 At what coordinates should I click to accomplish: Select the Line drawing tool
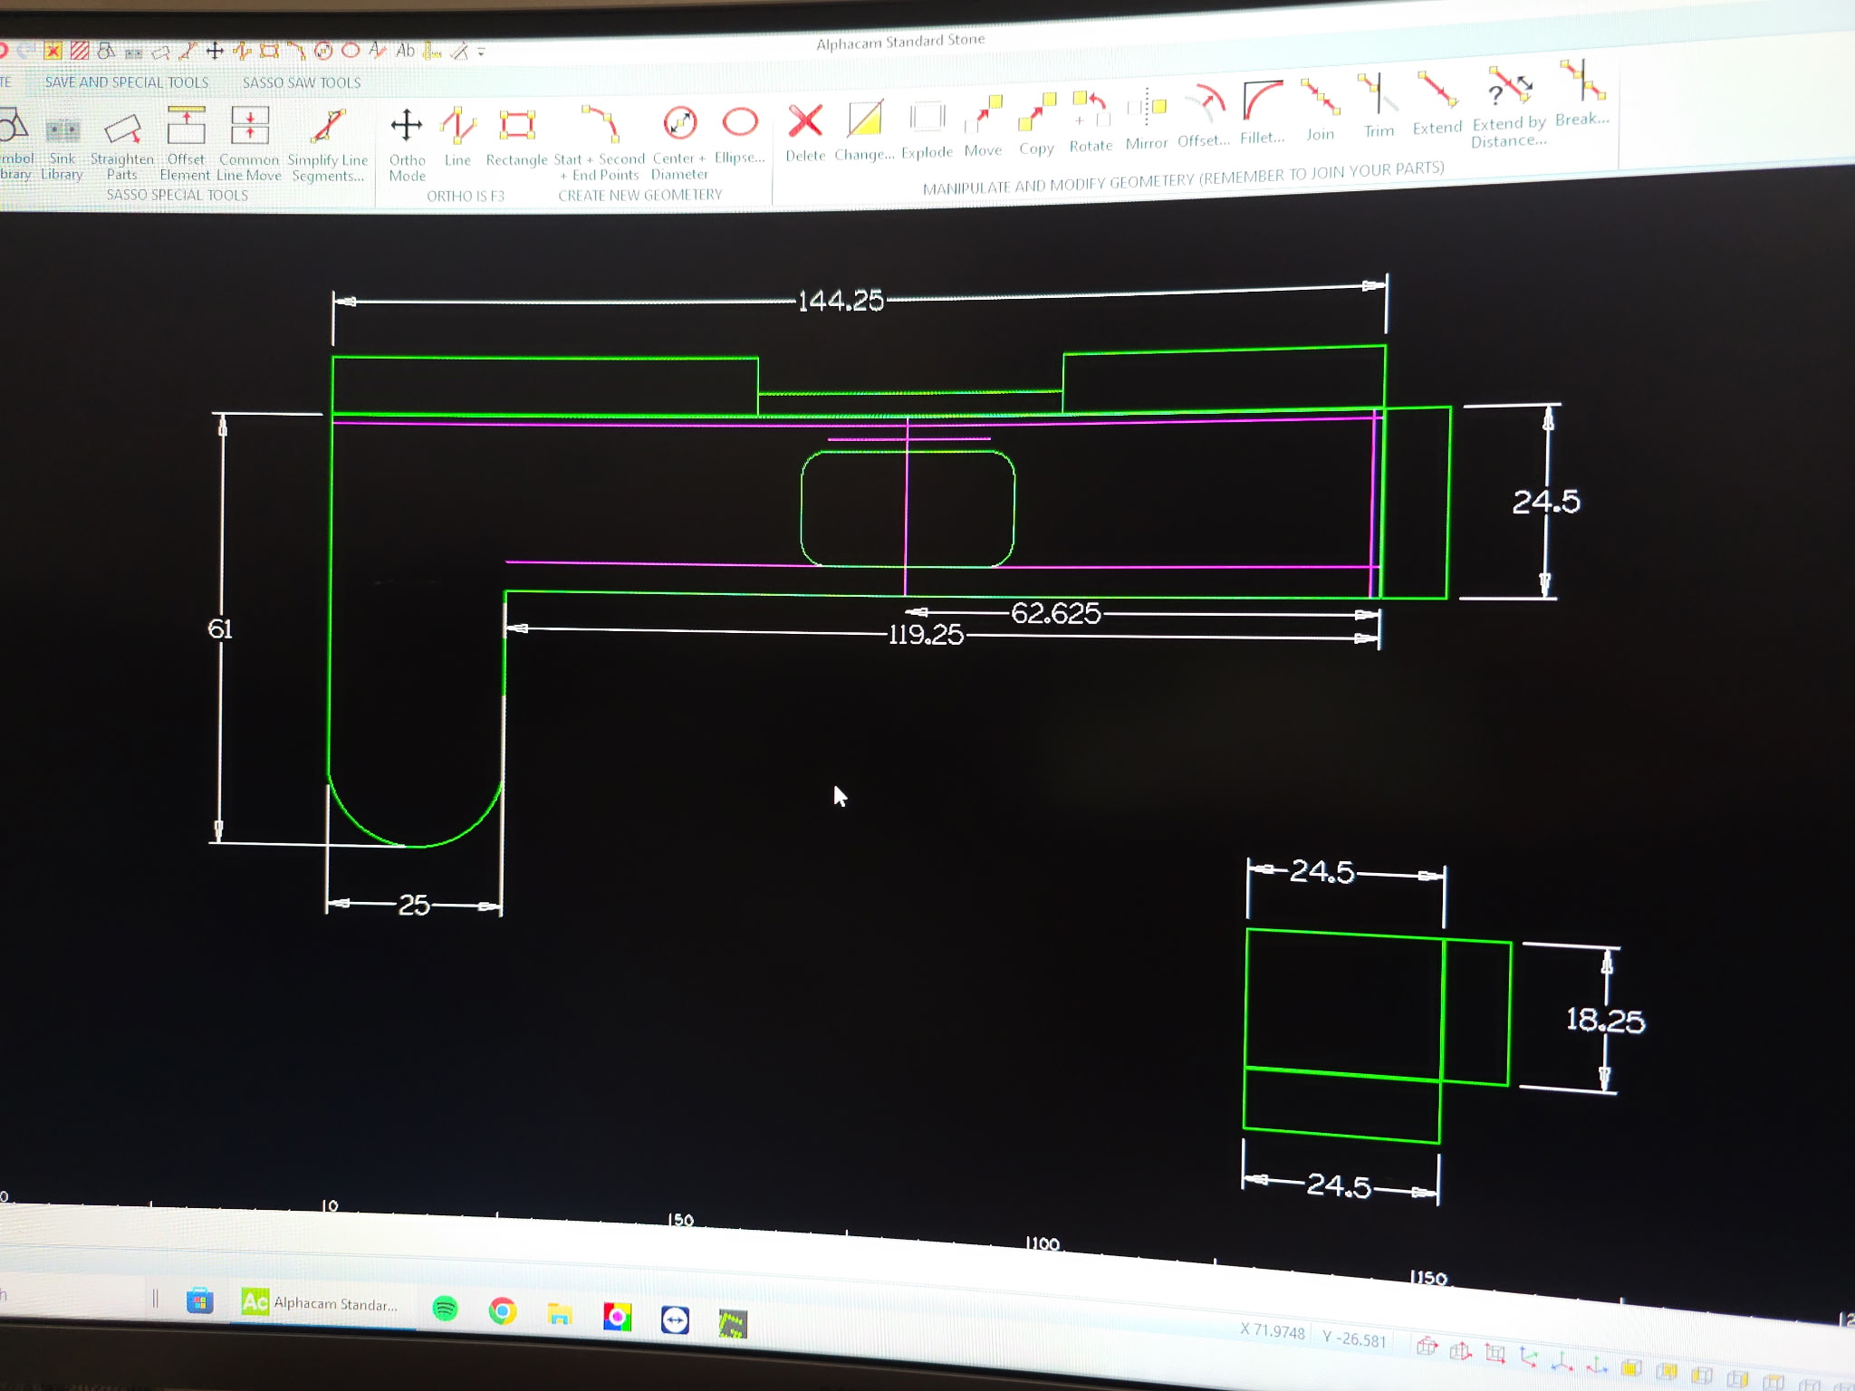click(x=457, y=127)
